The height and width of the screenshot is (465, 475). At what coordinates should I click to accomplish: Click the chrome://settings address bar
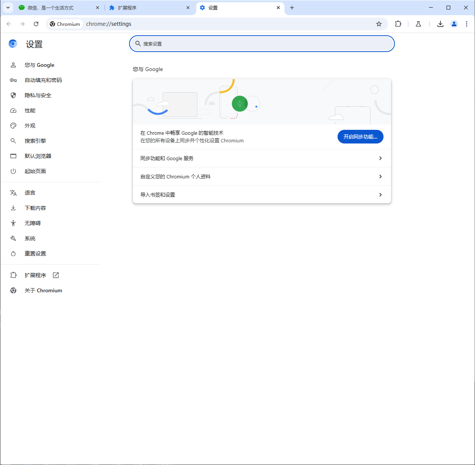point(228,24)
